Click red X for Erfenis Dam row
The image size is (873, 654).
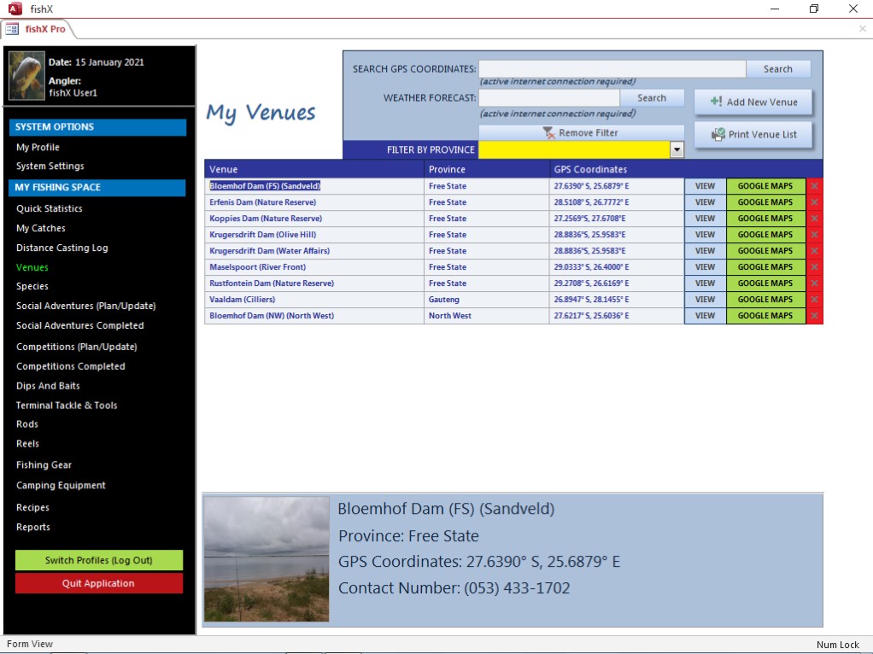[x=814, y=202]
